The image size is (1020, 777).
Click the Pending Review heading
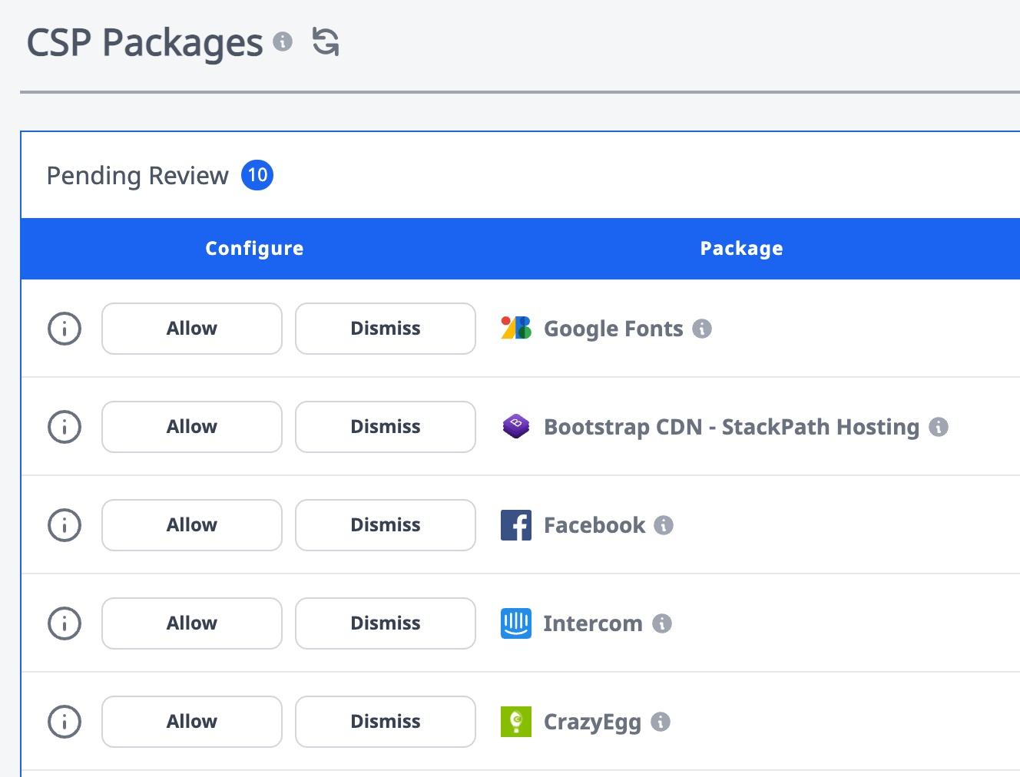pyautogui.click(x=137, y=176)
